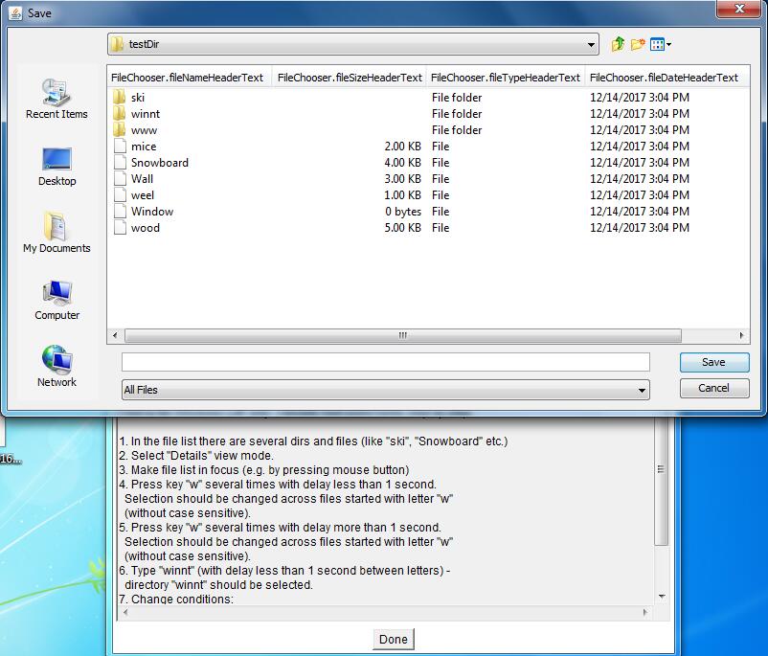Click the Save button
Image resolution: width=768 pixels, height=656 pixels.
point(713,362)
